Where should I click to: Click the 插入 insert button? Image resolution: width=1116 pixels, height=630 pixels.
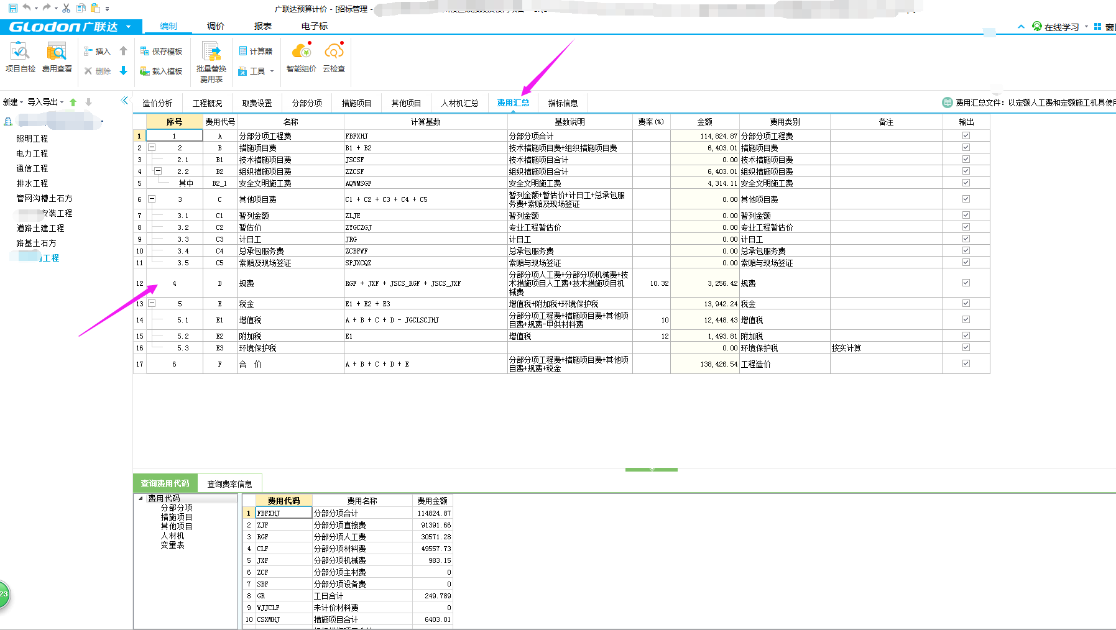click(x=97, y=51)
